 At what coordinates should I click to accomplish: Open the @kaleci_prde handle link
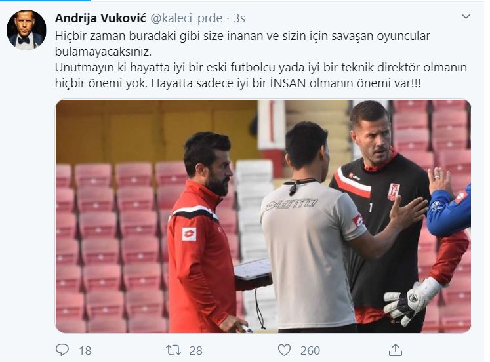186,18
